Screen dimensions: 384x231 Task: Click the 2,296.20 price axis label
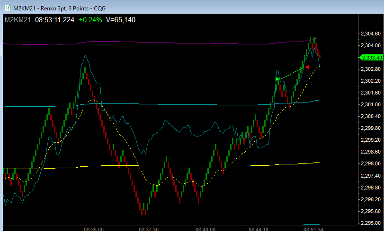[x=371, y=199]
